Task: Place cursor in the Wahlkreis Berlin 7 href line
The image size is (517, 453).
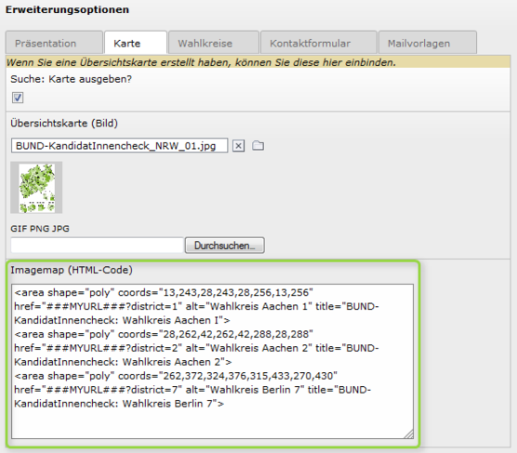Action: [192, 390]
